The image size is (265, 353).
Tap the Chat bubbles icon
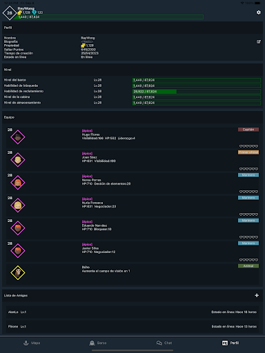click(x=159, y=343)
